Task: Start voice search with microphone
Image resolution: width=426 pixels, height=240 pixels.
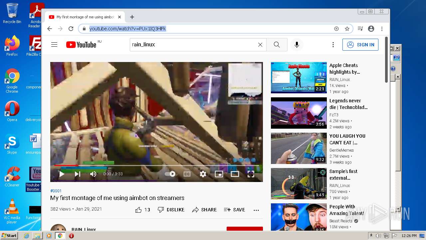Action: [297, 45]
